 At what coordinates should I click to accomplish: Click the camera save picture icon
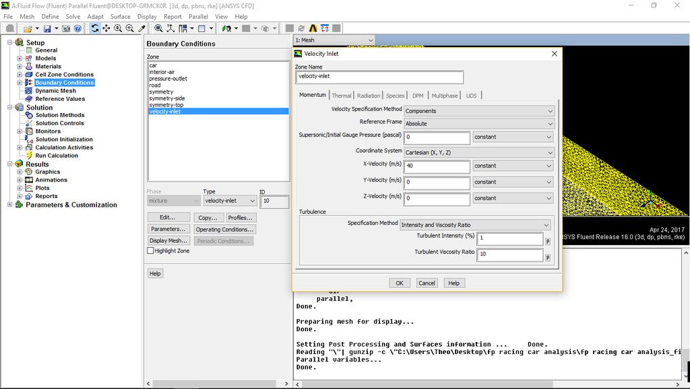point(66,28)
